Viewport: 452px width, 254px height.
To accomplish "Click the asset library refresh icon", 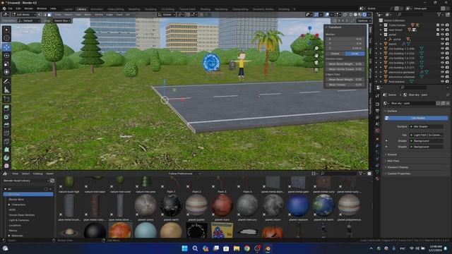I will coord(52,181).
